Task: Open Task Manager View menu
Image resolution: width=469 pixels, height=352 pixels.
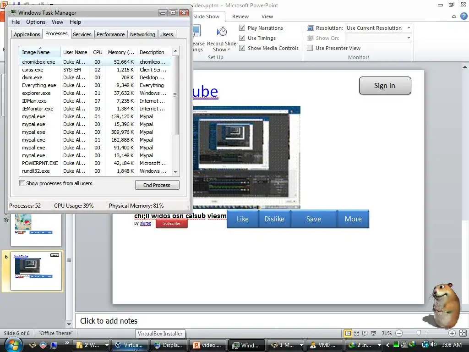Action: 57,22
